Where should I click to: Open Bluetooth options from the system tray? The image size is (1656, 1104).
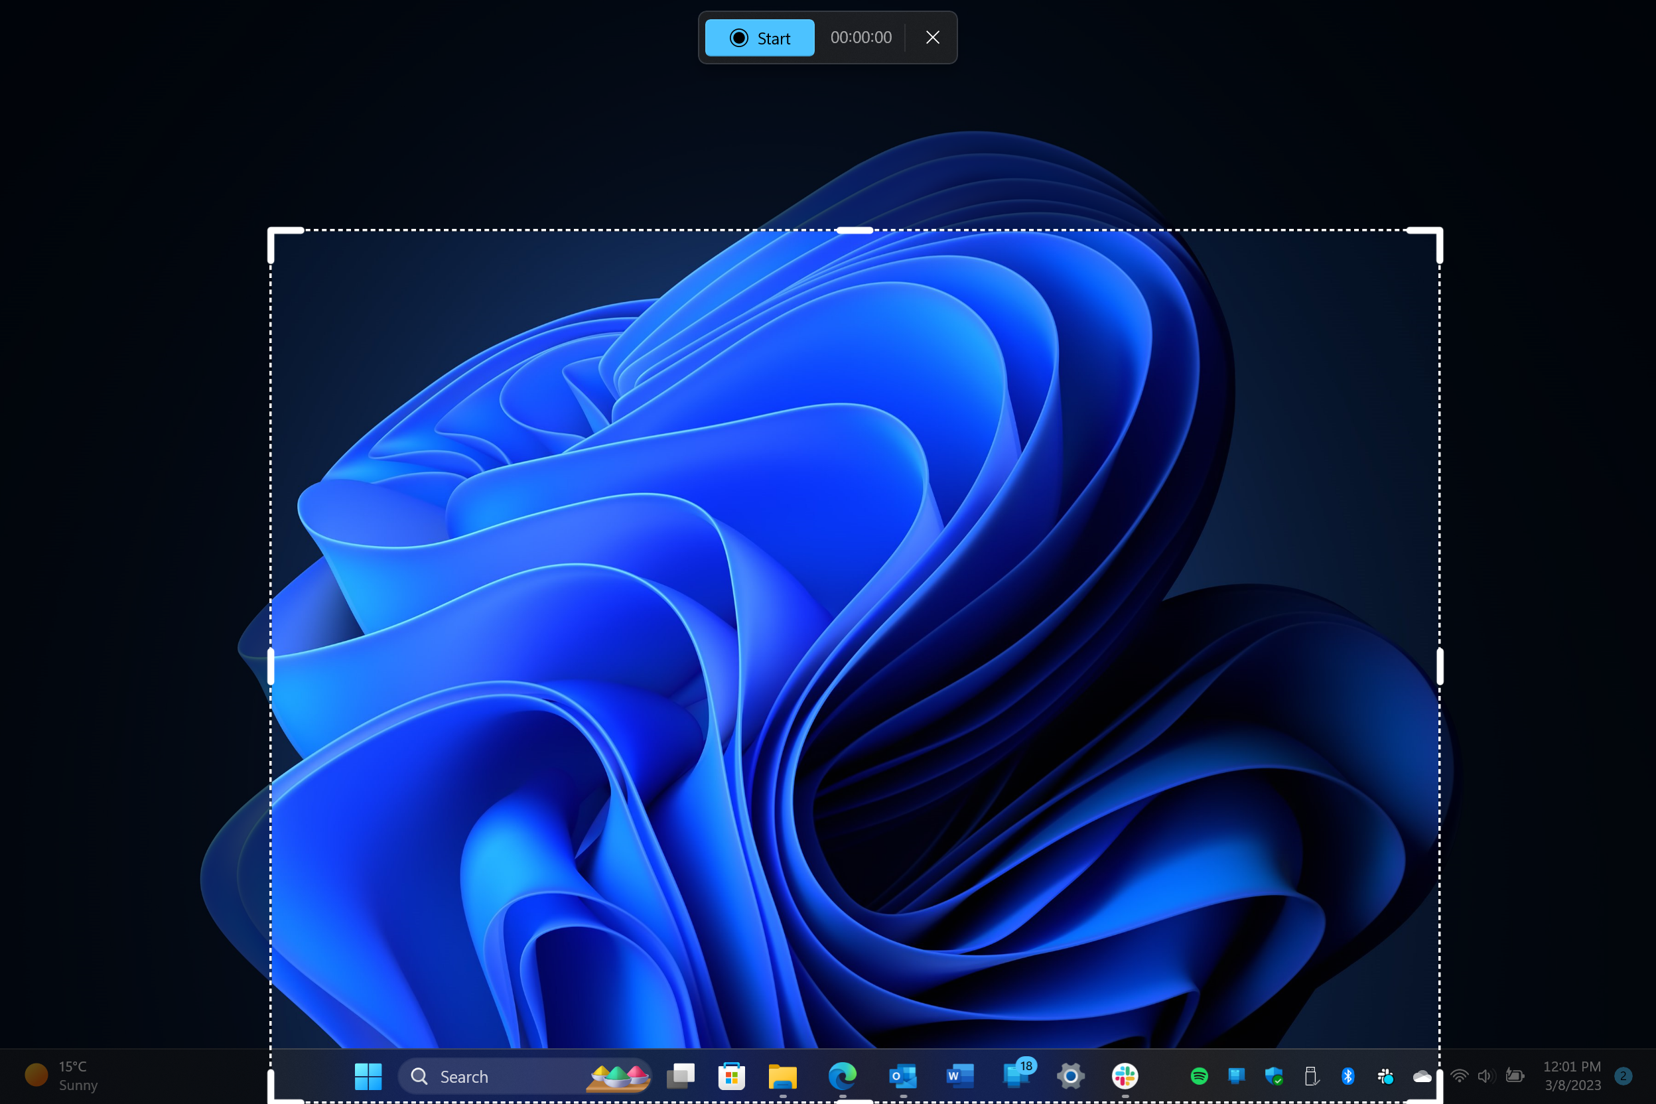(x=1348, y=1076)
